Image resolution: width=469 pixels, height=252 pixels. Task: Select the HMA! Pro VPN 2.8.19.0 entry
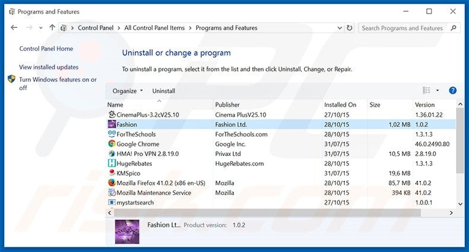(148, 154)
